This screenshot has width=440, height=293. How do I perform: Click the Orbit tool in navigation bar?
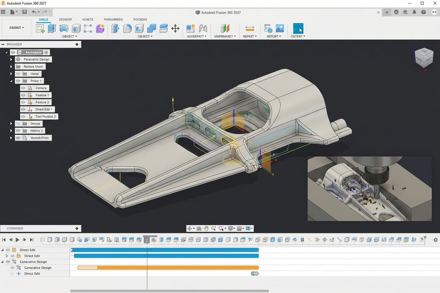190,229
